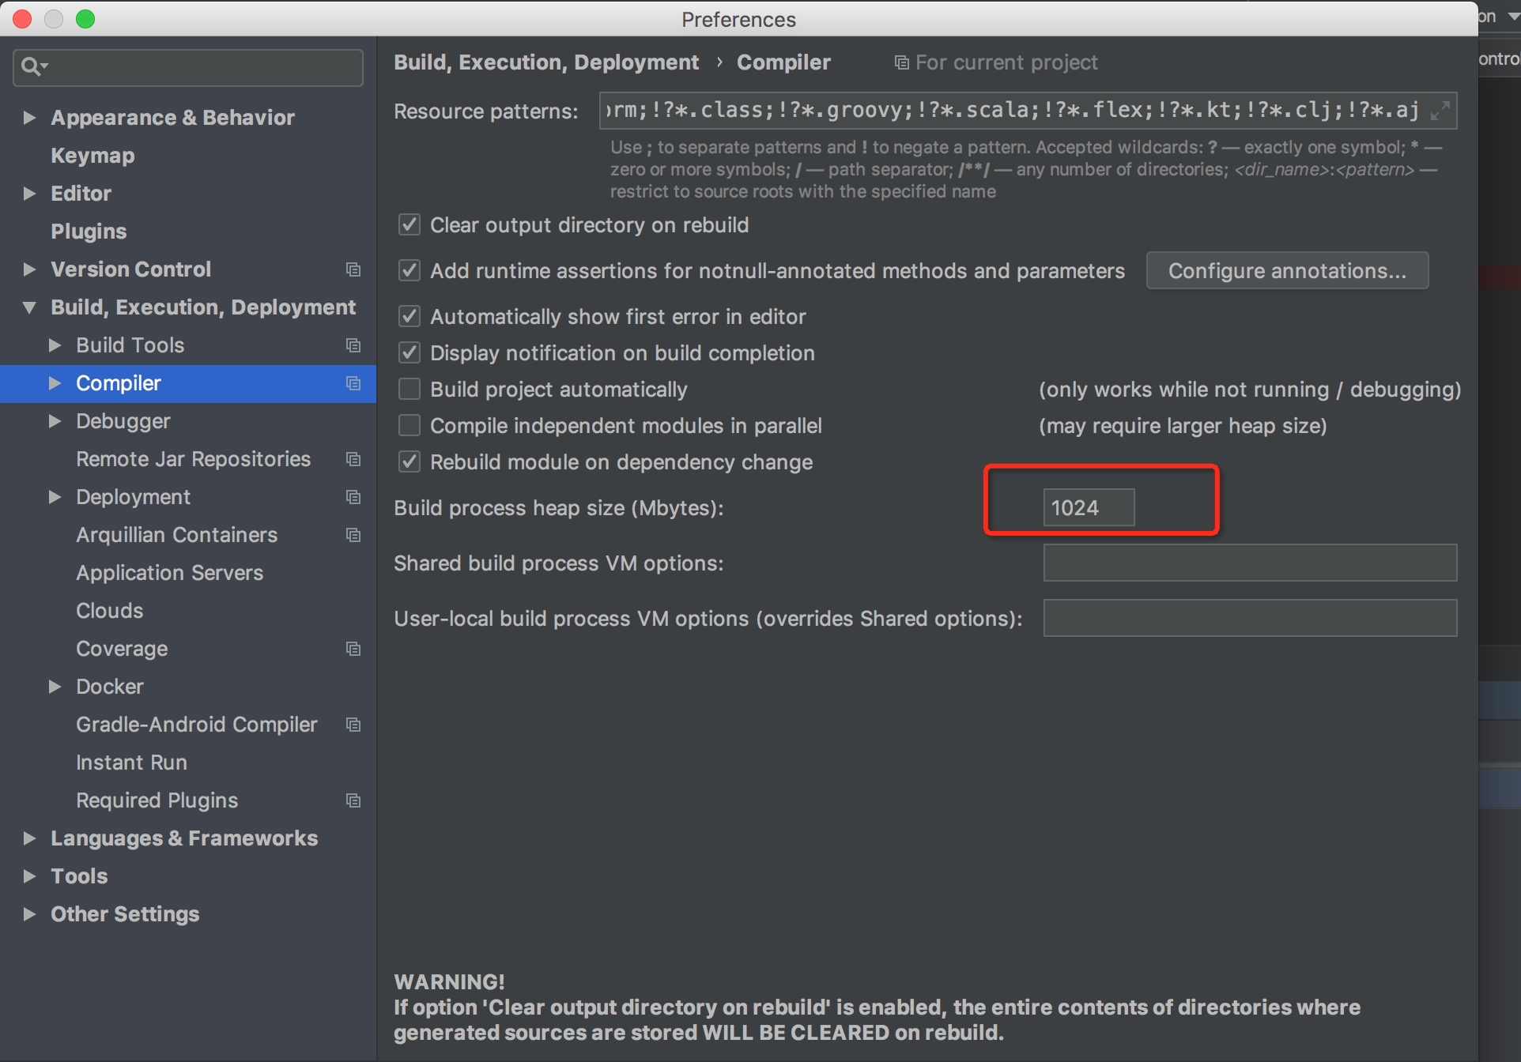1521x1062 pixels.
Task: Click project-level icon beside Build Tools
Action: point(353,345)
